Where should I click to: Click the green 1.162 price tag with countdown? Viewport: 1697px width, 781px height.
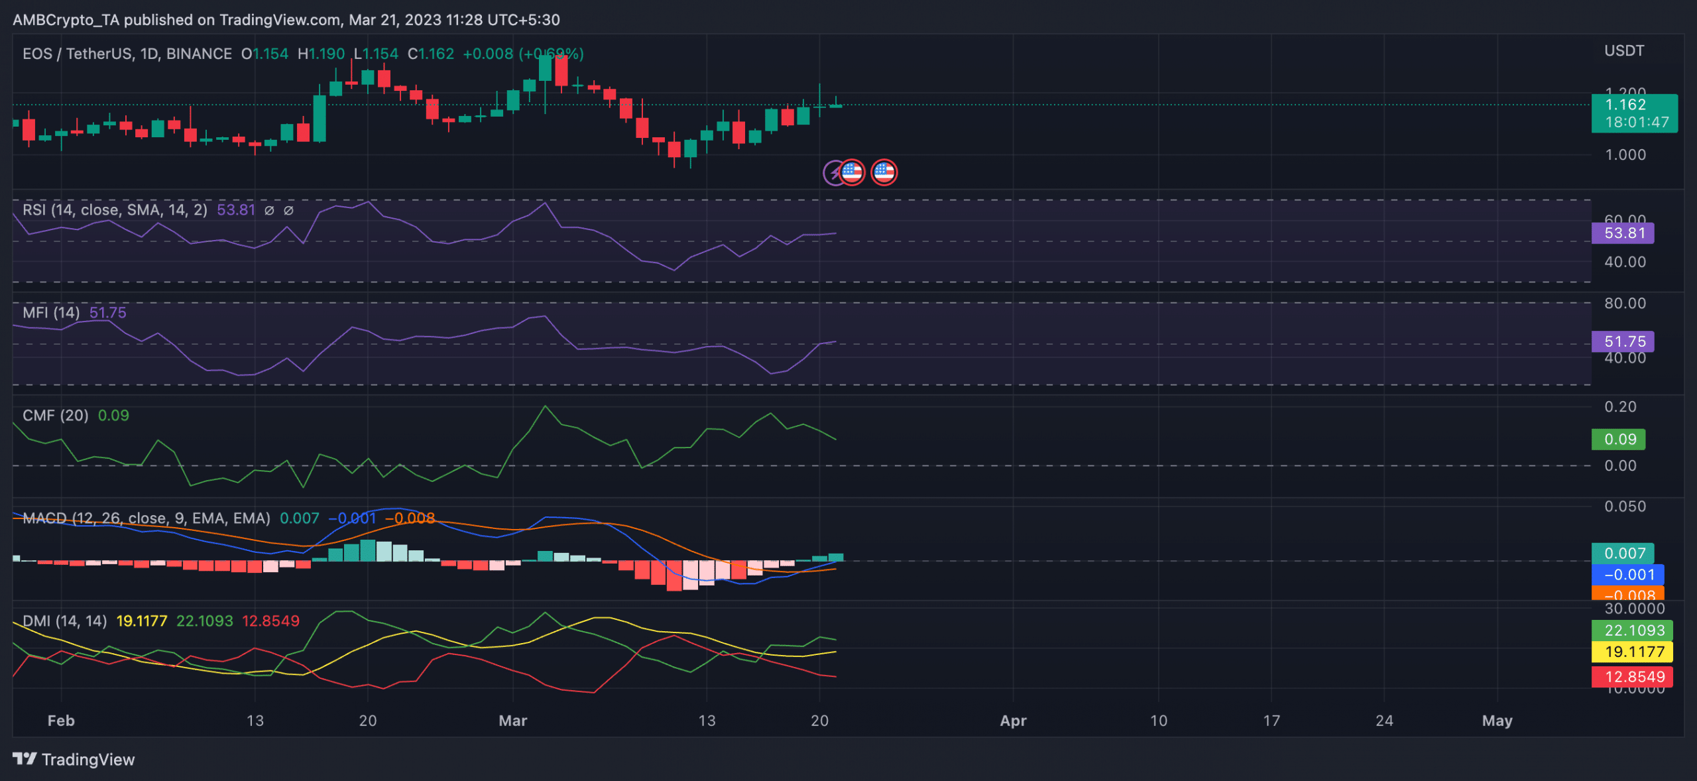point(1635,113)
